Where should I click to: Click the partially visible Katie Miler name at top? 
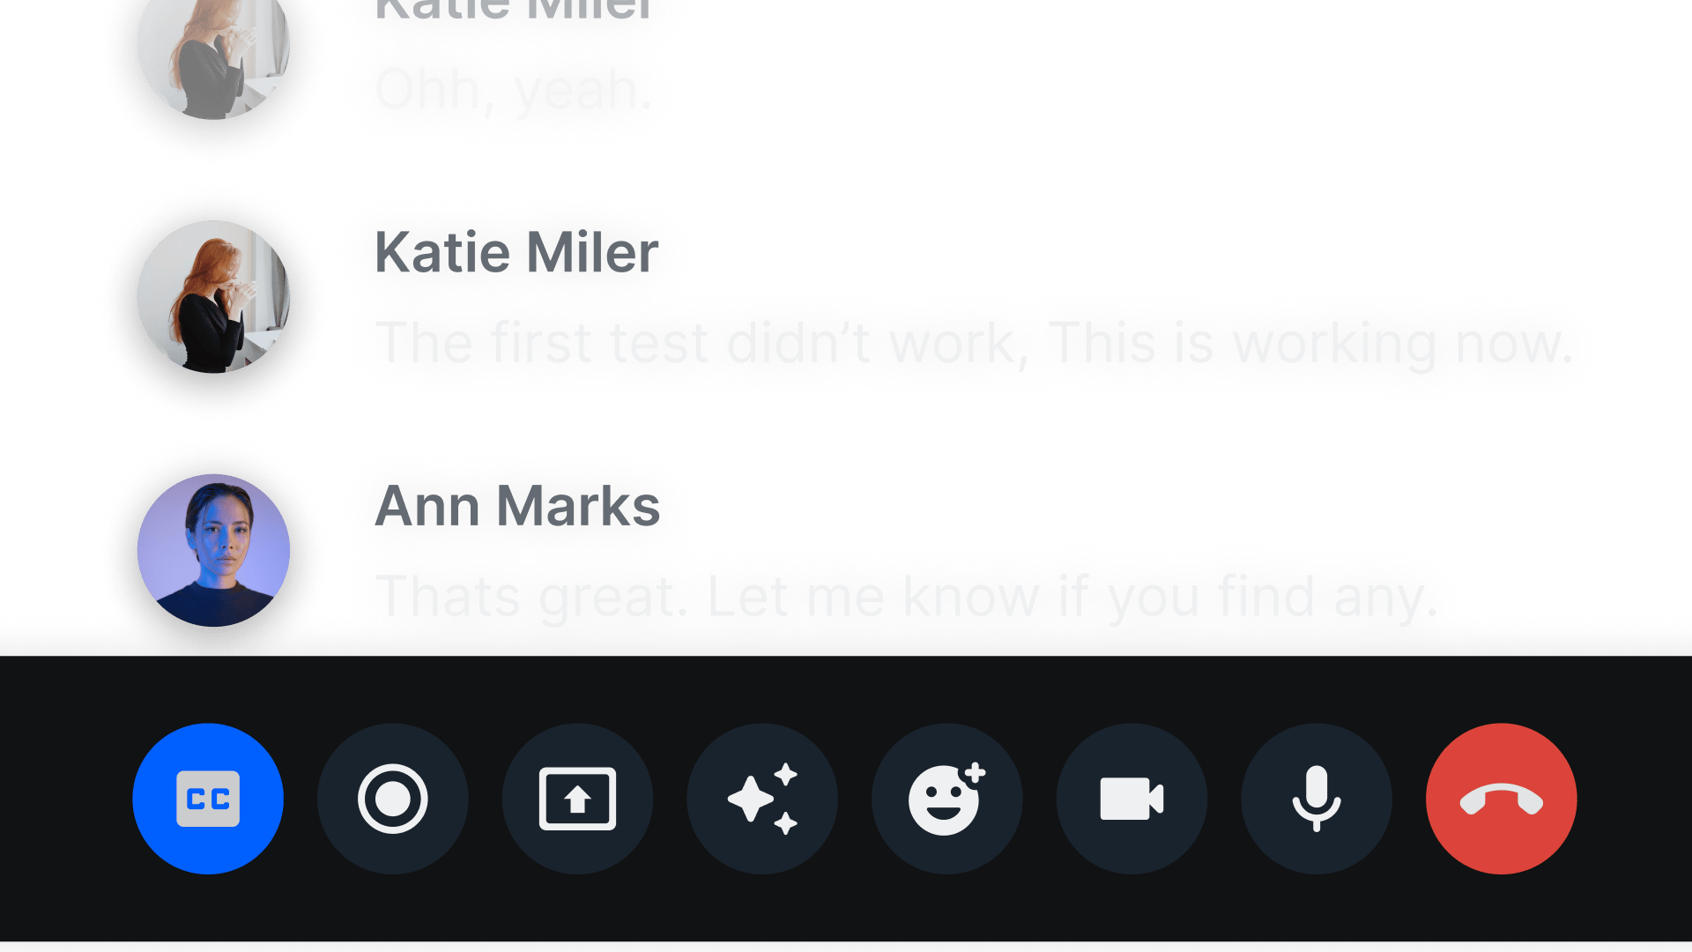[x=513, y=11]
